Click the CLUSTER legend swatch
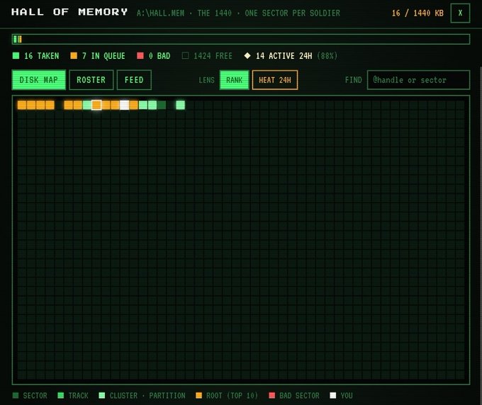 coord(102,396)
